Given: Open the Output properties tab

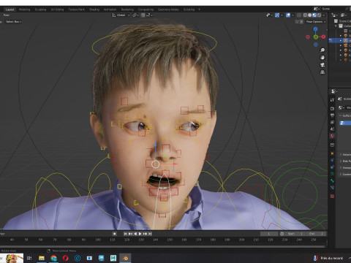Looking at the screenshot, I should click(x=332, y=115).
